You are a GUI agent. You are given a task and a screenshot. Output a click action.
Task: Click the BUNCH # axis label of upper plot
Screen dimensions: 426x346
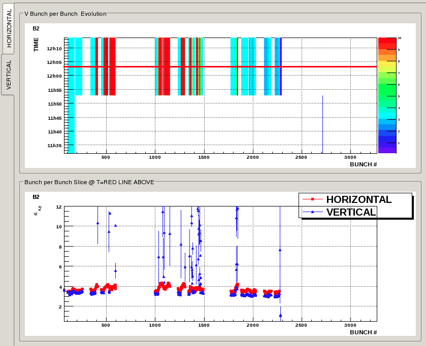(363, 164)
